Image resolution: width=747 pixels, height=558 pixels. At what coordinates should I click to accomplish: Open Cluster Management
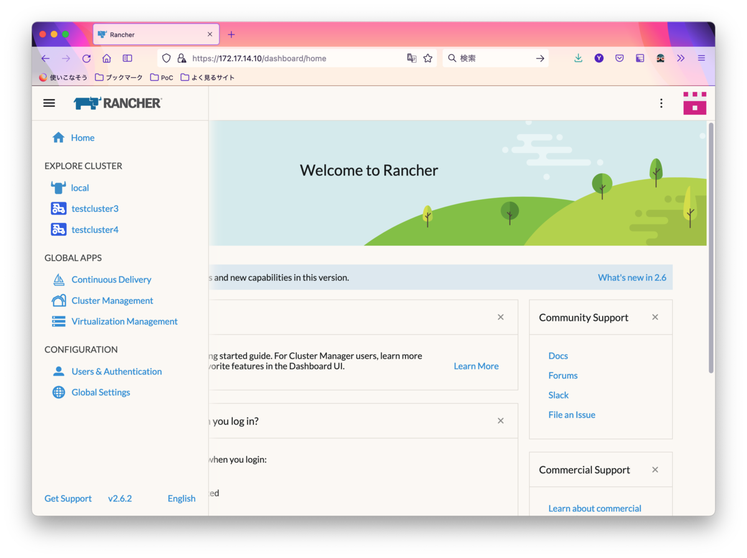tap(112, 301)
